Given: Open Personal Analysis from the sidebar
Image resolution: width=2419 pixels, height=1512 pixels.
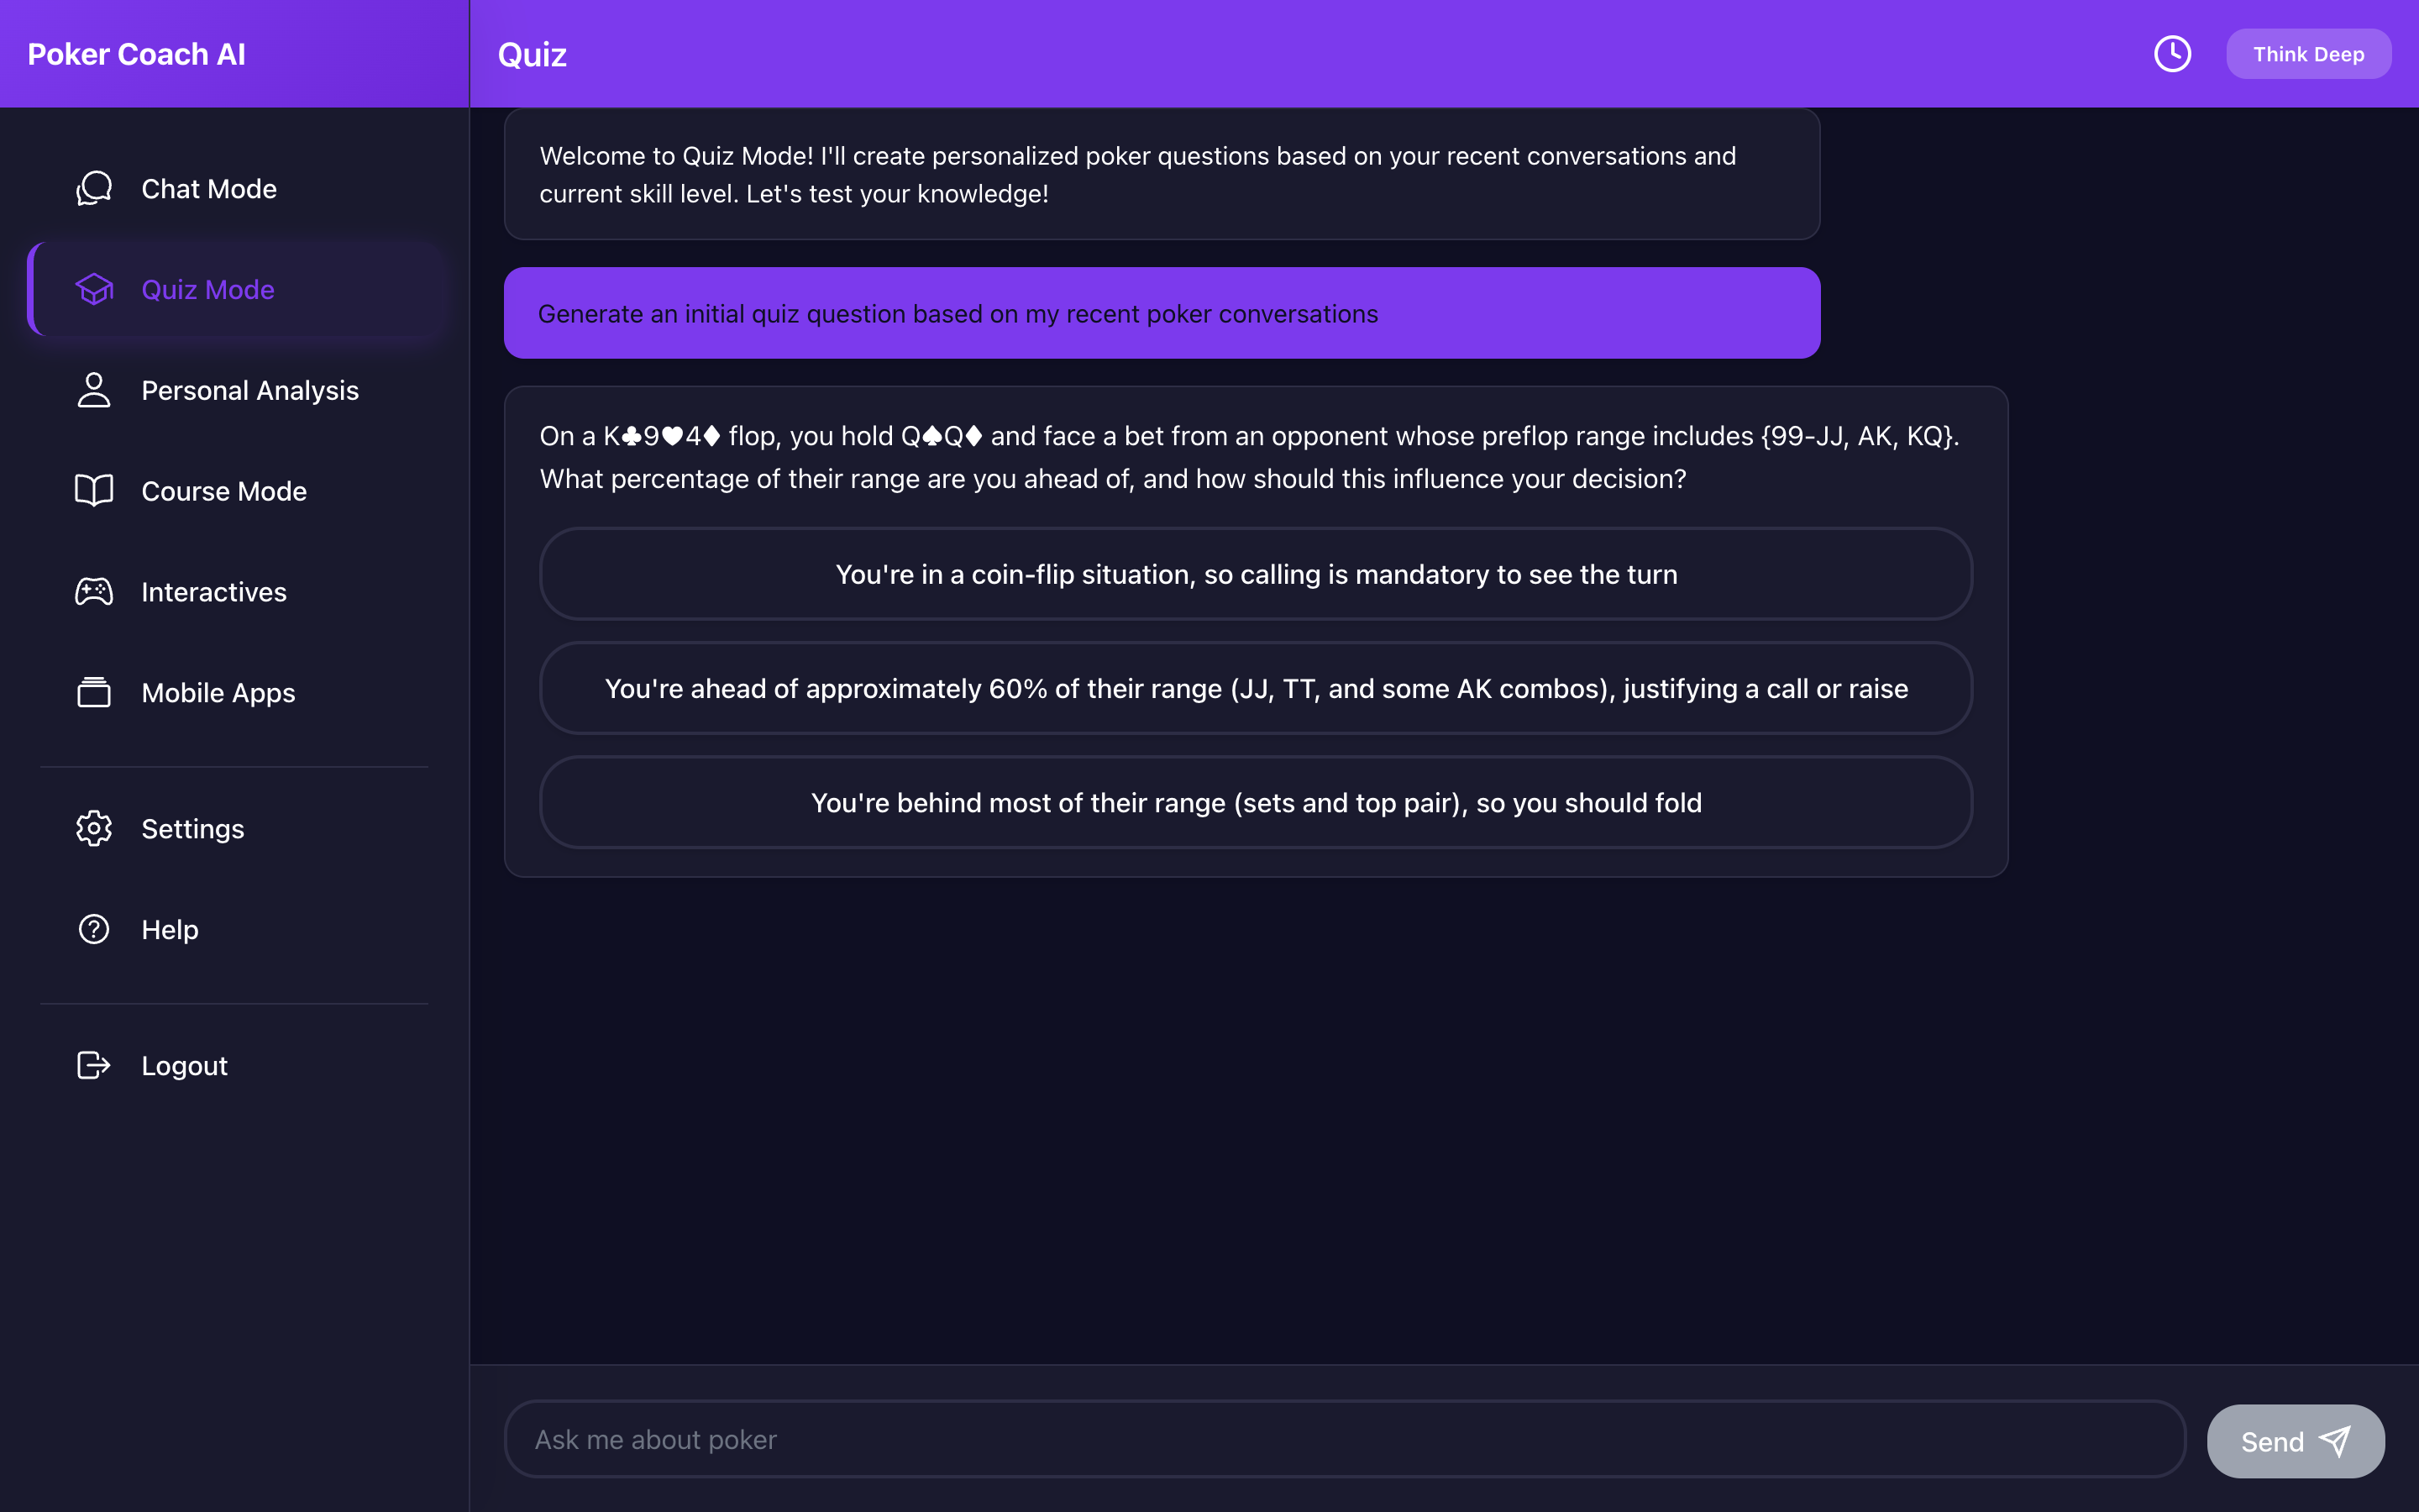Looking at the screenshot, I should tap(250, 390).
